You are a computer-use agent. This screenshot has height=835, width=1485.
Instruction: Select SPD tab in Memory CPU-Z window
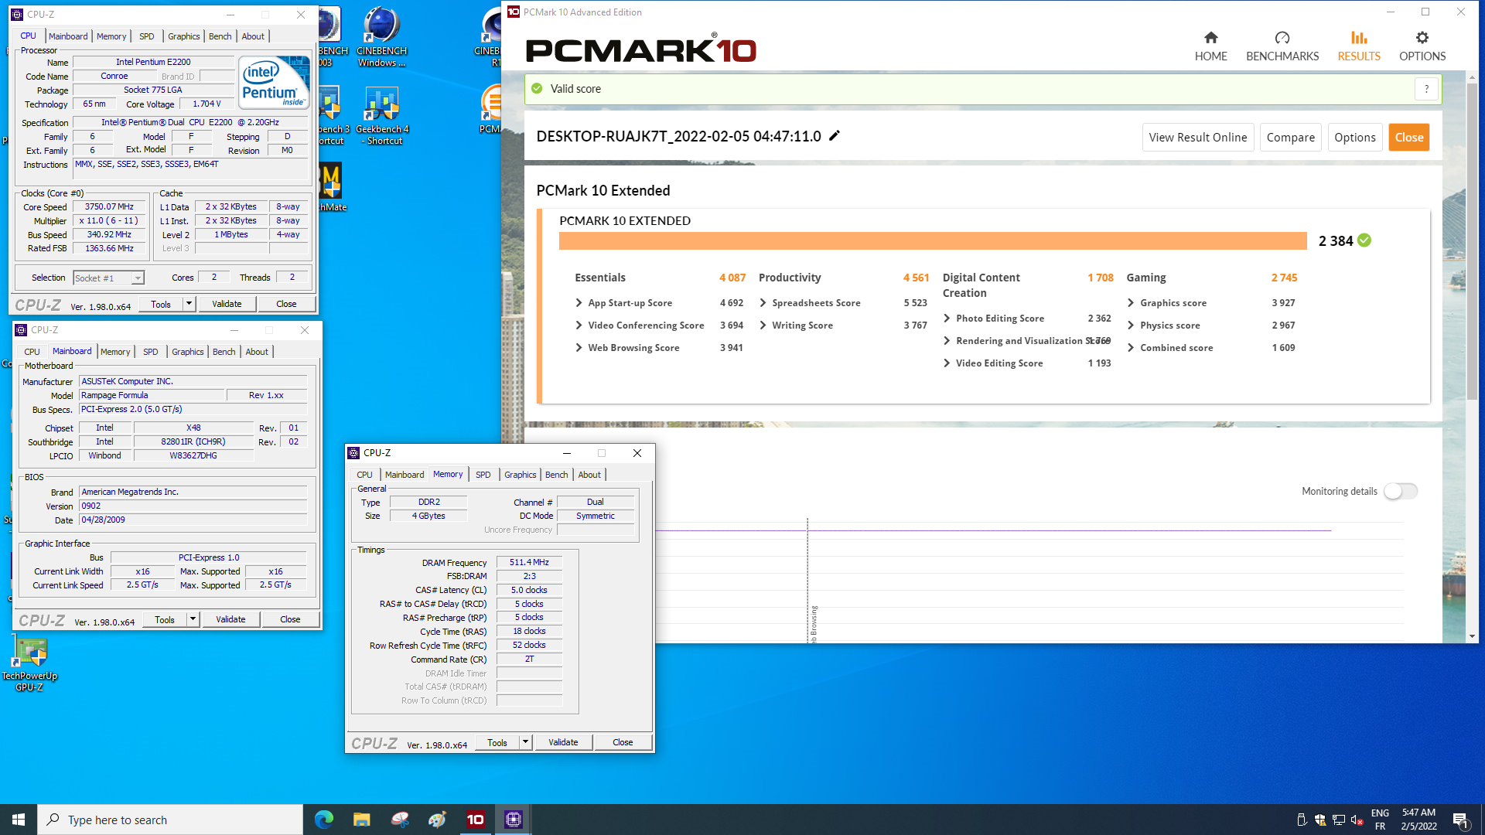click(483, 475)
